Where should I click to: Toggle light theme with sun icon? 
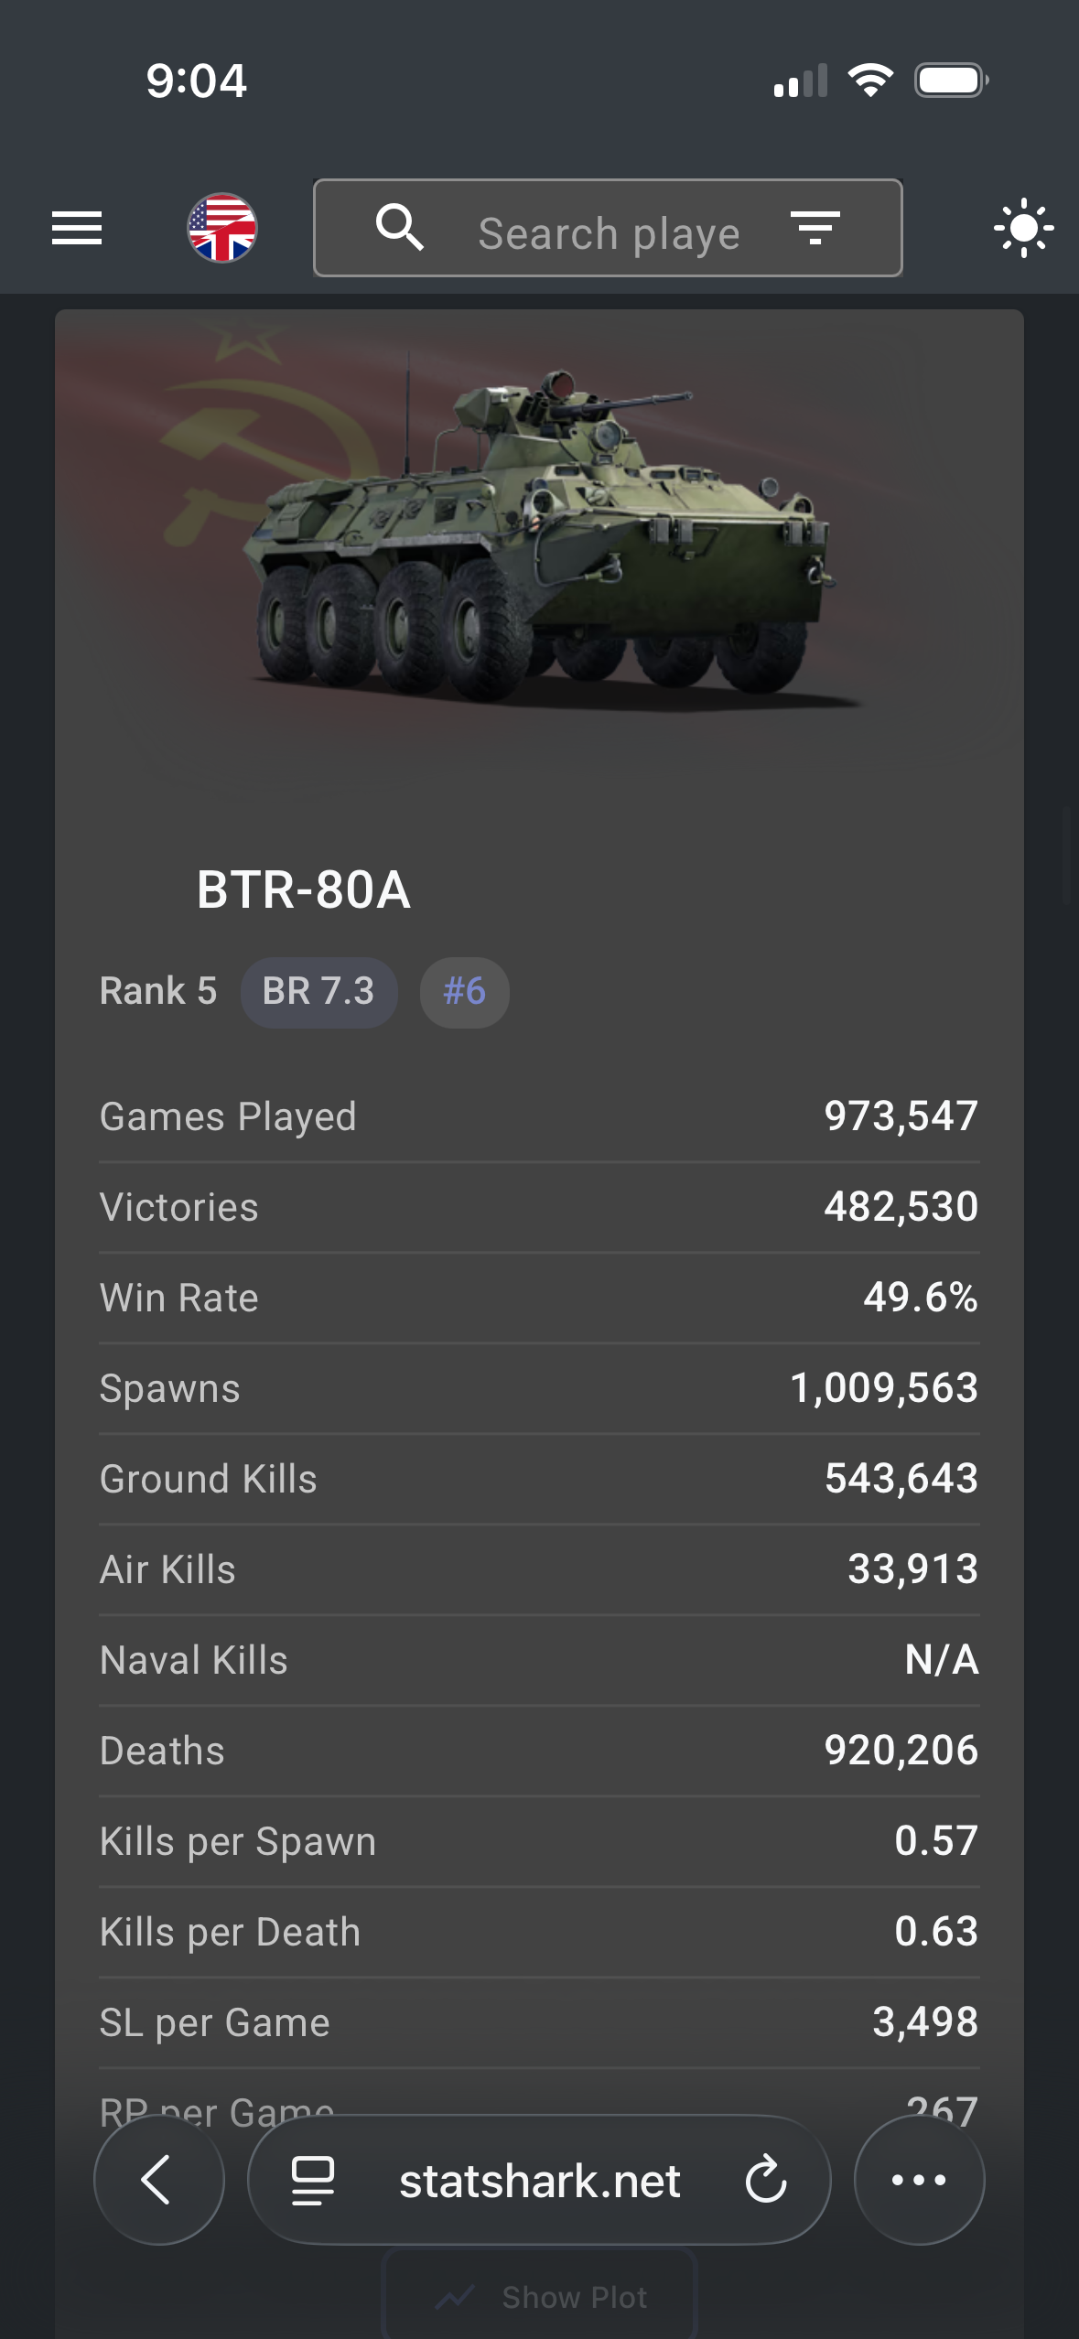pyautogui.click(x=1023, y=228)
